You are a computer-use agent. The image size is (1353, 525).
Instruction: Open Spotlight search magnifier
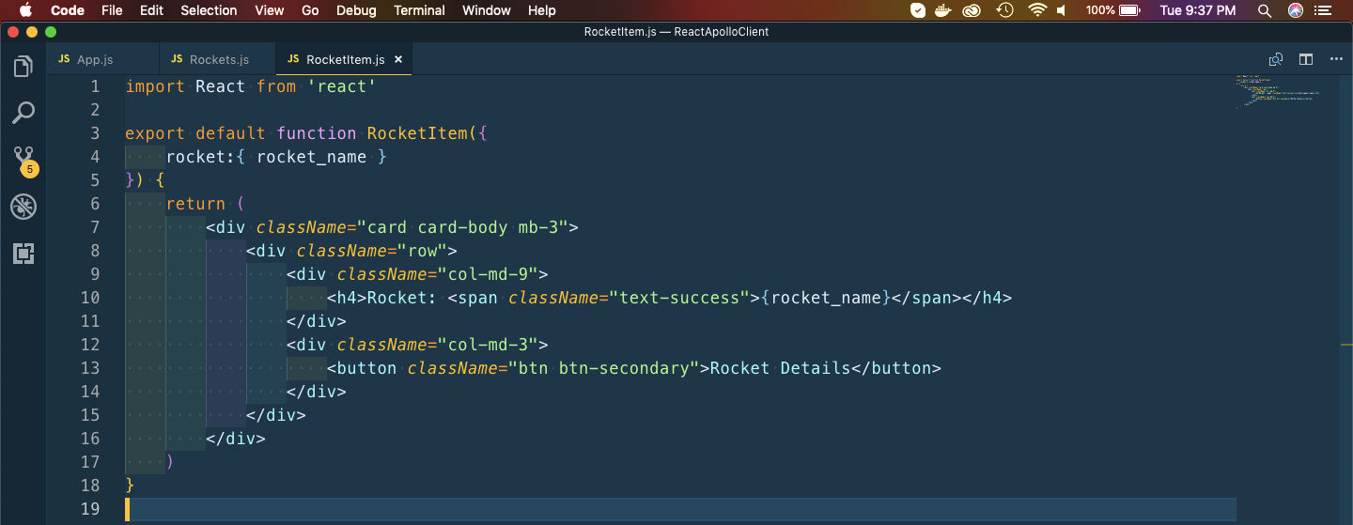click(1265, 10)
